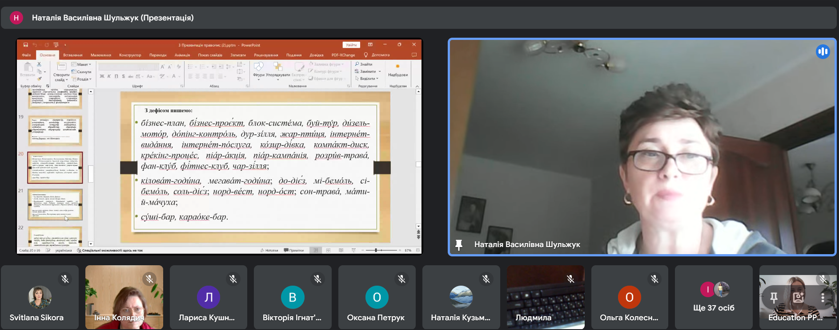This screenshot has width=839, height=330.
Task: Click the Знайти search icon in ribbon
Action: [x=357, y=64]
